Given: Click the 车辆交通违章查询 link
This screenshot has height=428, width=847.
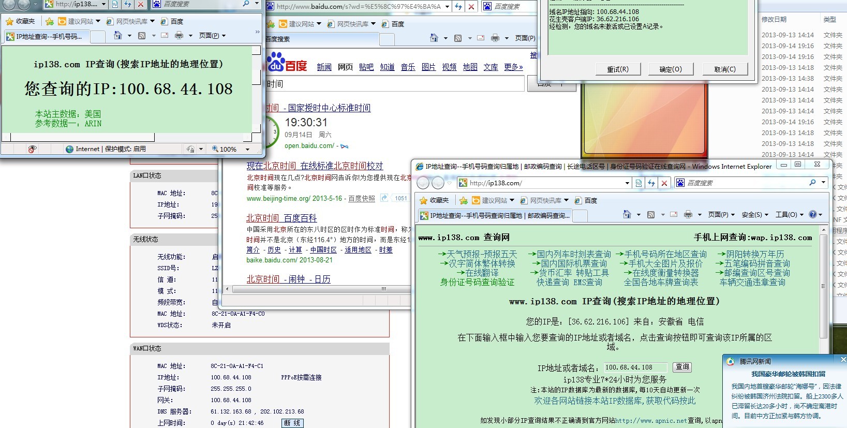Looking at the screenshot, I should click(x=752, y=282).
